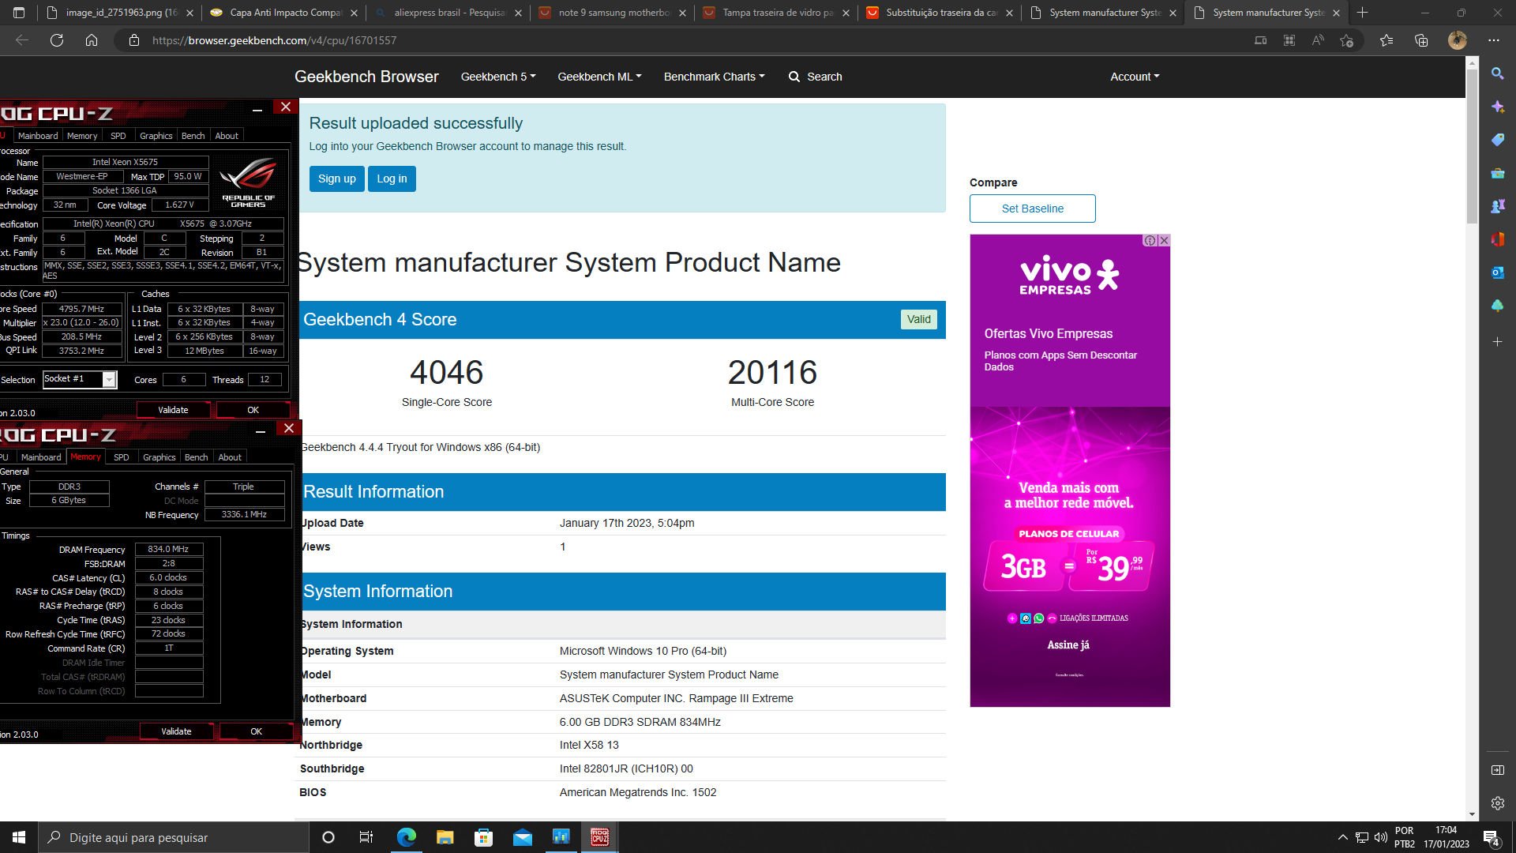Image resolution: width=1516 pixels, height=853 pixels.
Task: Reload the Geekbench page
Action: coord(57,40)
